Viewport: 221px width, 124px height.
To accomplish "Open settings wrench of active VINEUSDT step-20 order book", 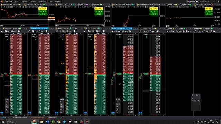I will (29, 31).
